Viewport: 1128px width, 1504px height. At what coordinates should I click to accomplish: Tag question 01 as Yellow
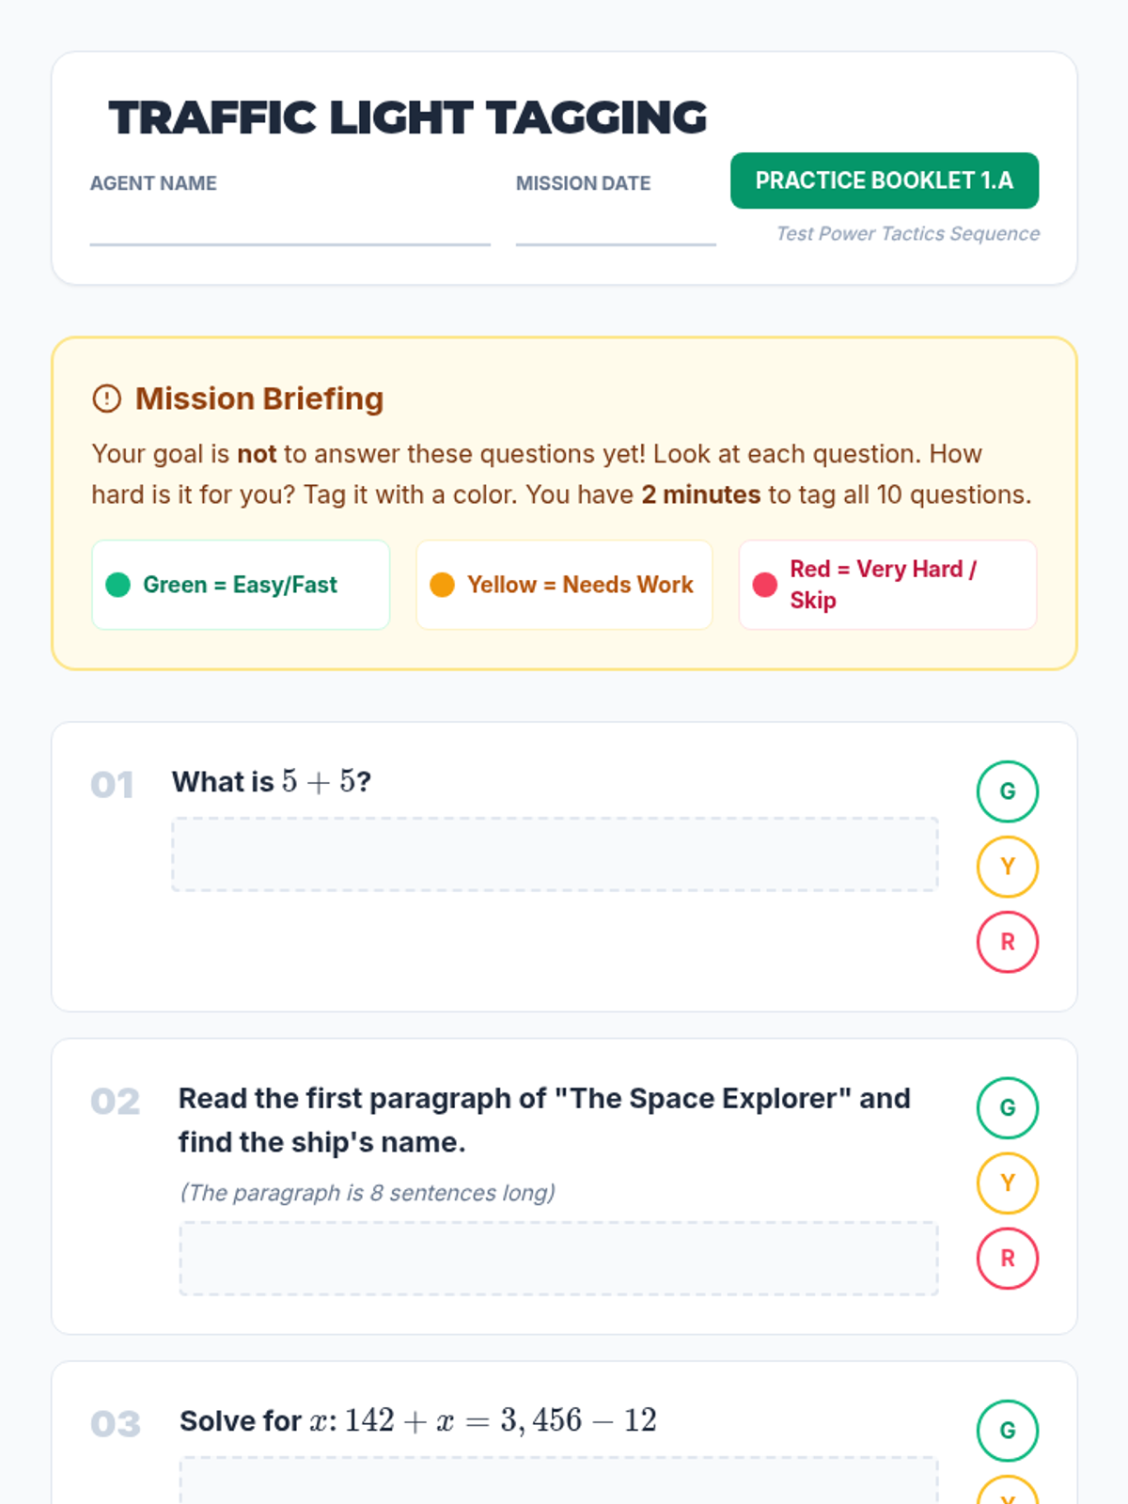tap(1007, 867)
